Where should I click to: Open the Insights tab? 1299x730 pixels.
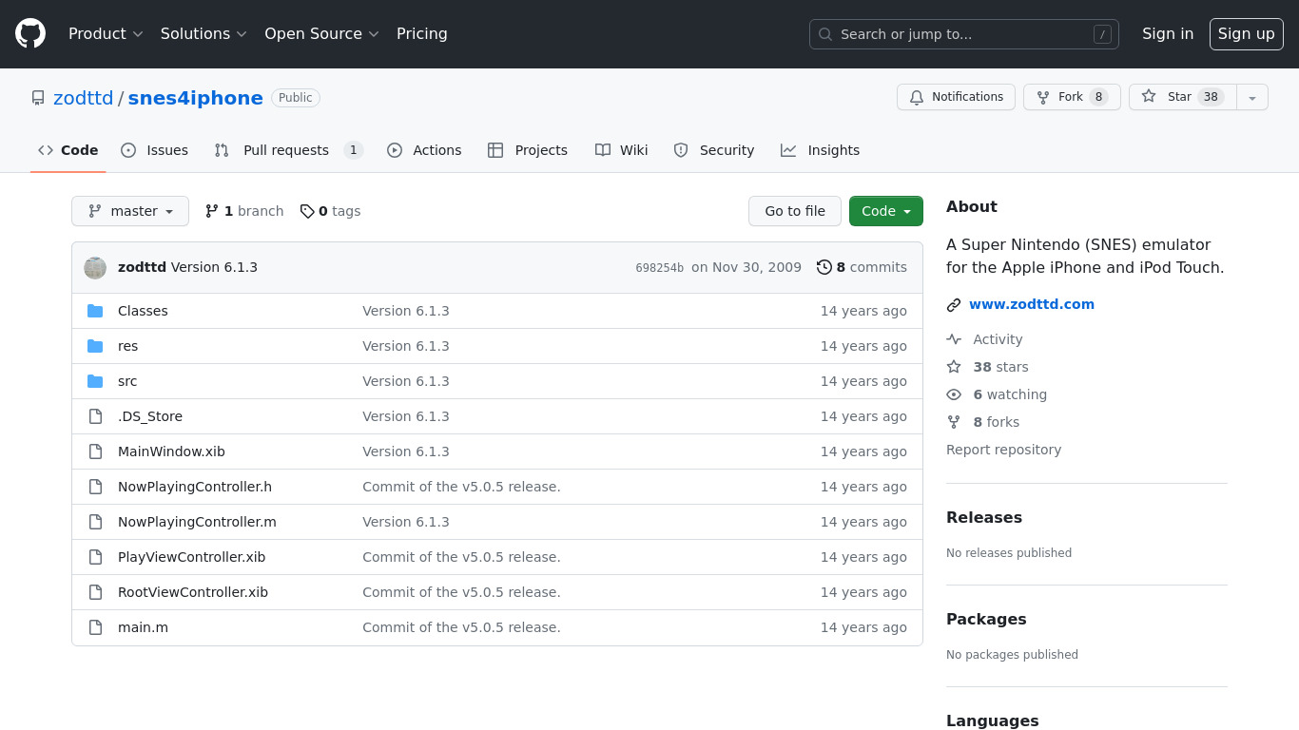(x=821, y=150)
